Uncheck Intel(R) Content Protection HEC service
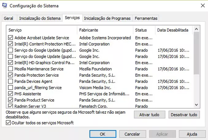This screenshot has width=208, height=140. click(x=10, y=44)
